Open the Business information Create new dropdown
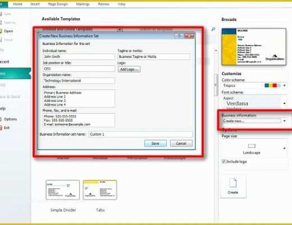The width and height of the screenshot is (292, 225). [x=284, y=121]
